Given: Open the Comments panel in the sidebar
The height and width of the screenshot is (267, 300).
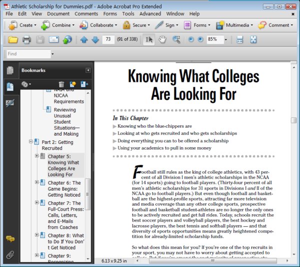Looking at the screenshot, I should coord(10,240).
